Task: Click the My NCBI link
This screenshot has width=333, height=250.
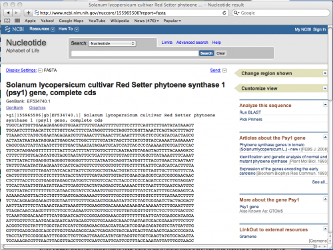Action: pos(303,29)
